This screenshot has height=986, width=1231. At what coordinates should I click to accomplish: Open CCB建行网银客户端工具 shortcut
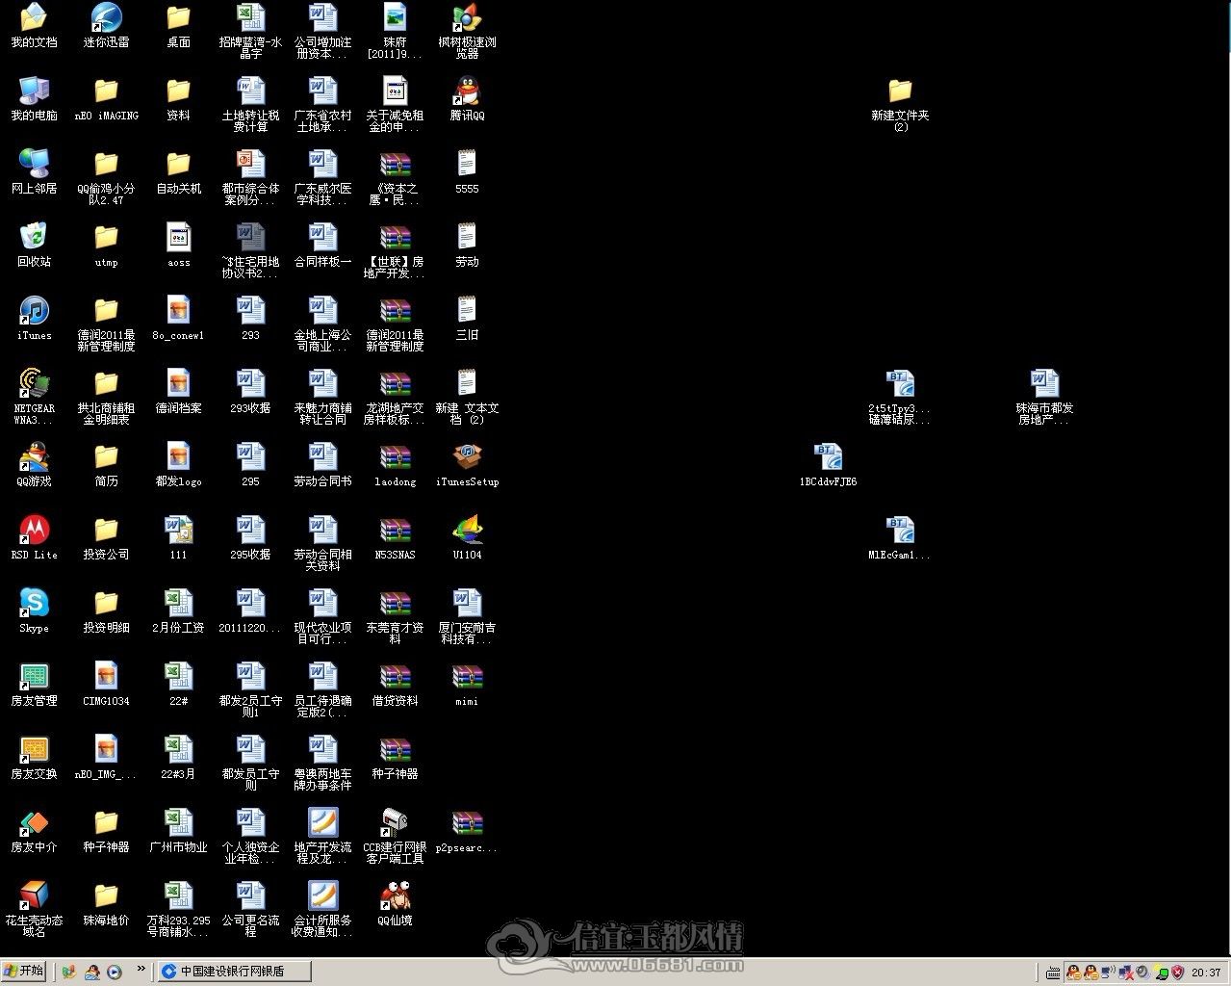coord(395,835)
